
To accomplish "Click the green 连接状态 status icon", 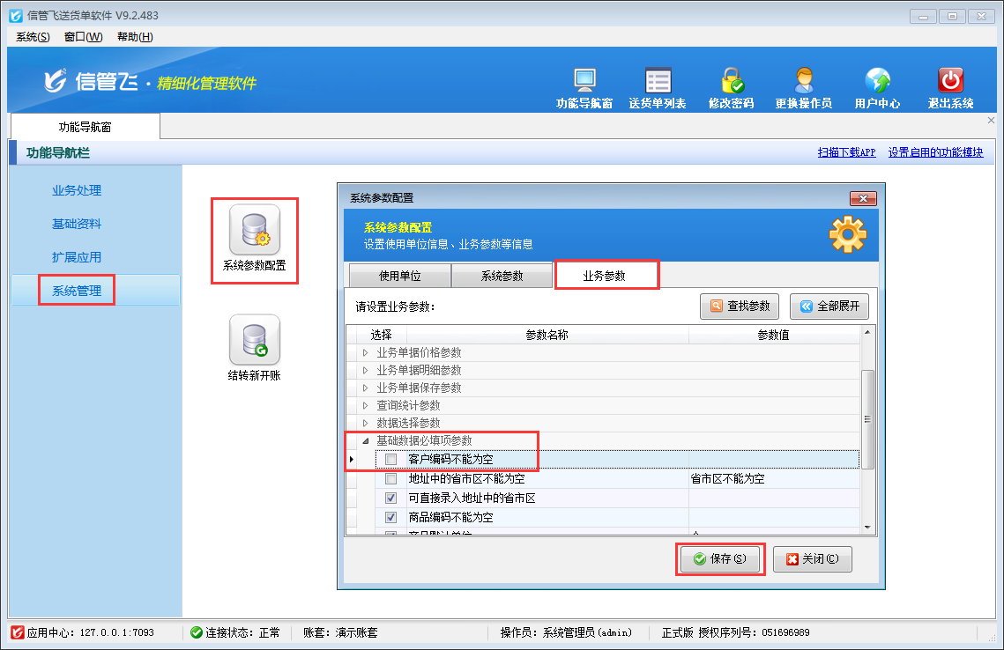I will click(x=197, y=632).
